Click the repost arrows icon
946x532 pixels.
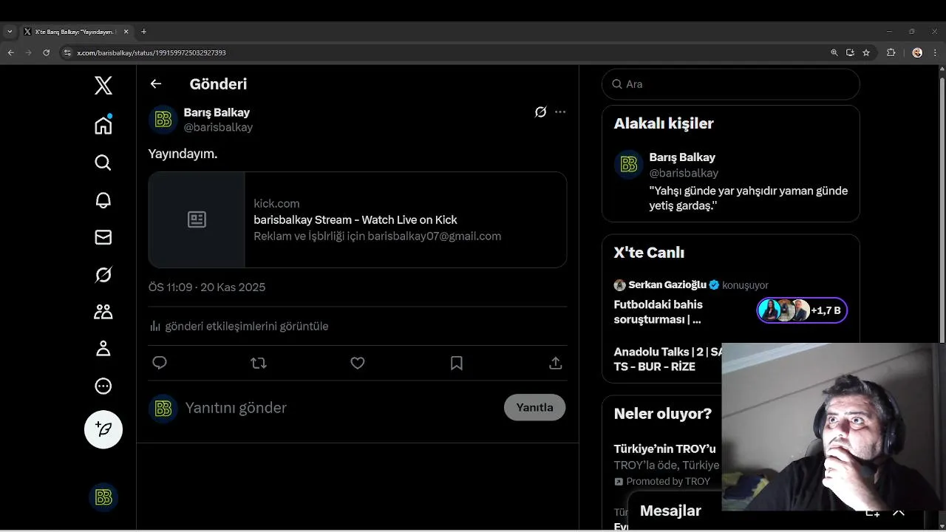tap(259, 363)
